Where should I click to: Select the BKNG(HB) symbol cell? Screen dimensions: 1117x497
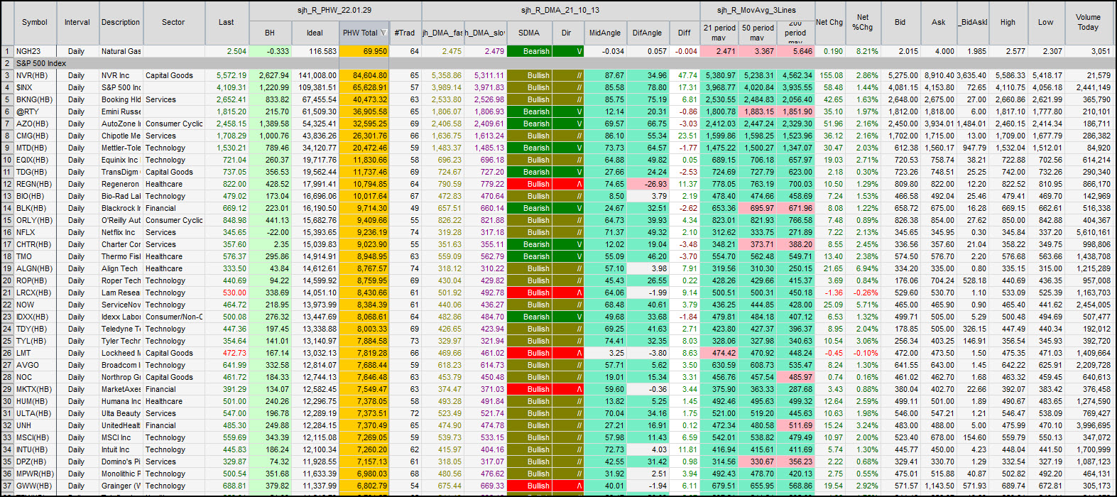pos(35,99)
